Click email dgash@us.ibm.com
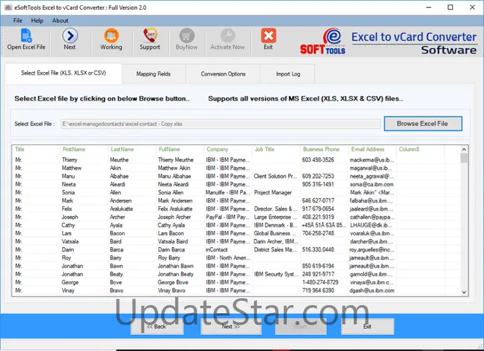The height and width of the screenshot is (351, 484). (x=372, y=291)
